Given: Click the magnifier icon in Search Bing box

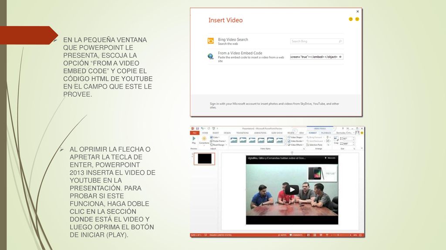Looking at the screenshot, I should 340,41.
